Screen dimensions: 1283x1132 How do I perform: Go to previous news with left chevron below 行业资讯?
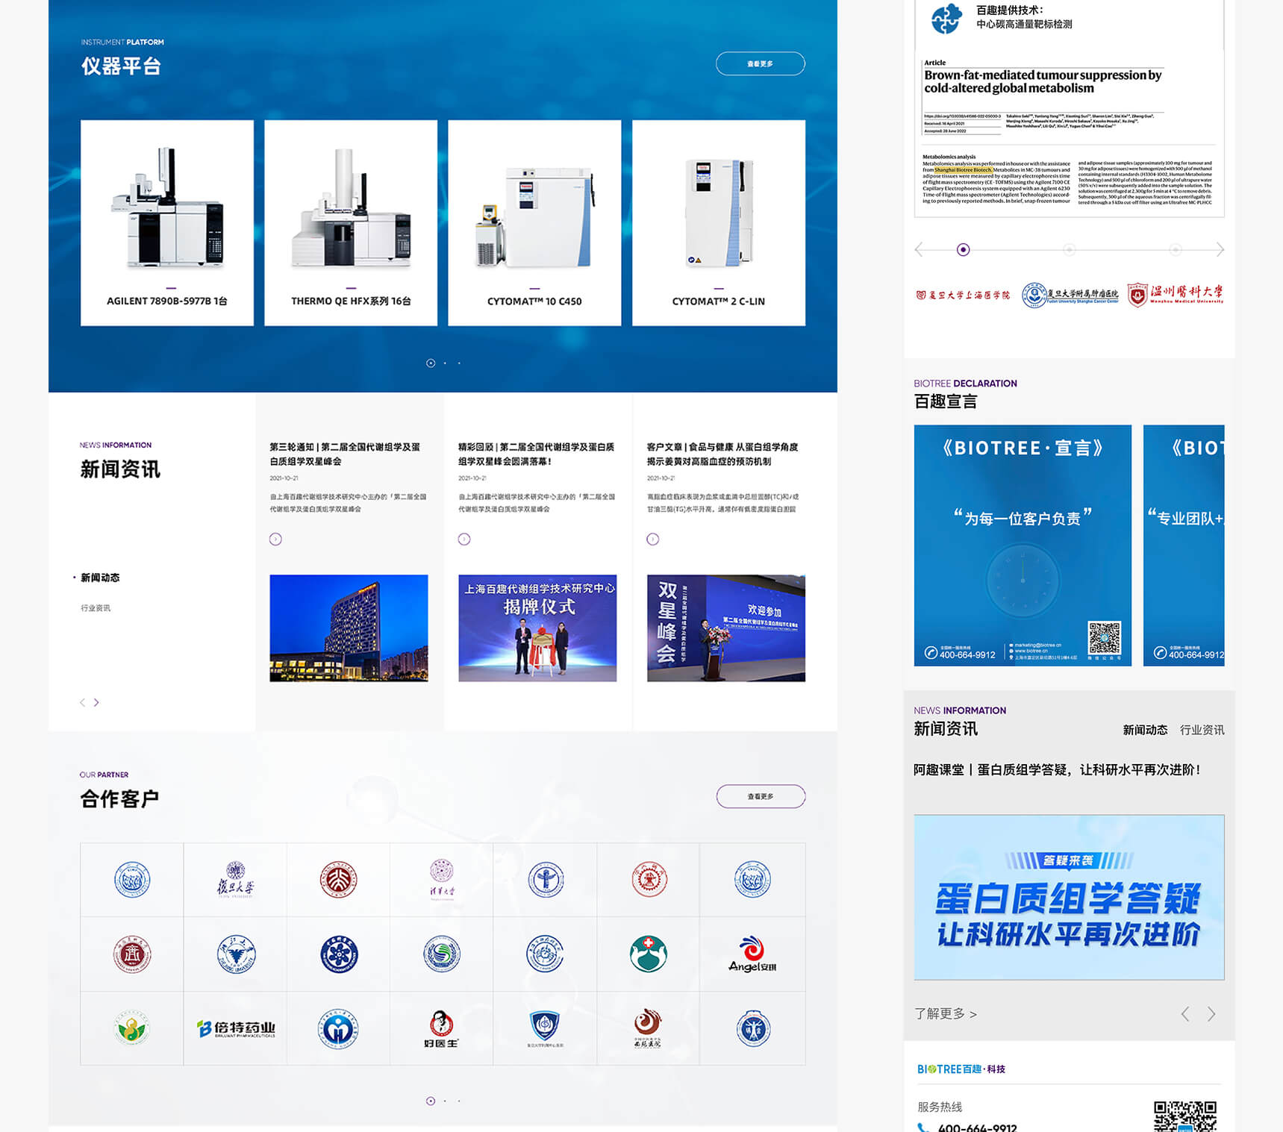pos(82,702)
